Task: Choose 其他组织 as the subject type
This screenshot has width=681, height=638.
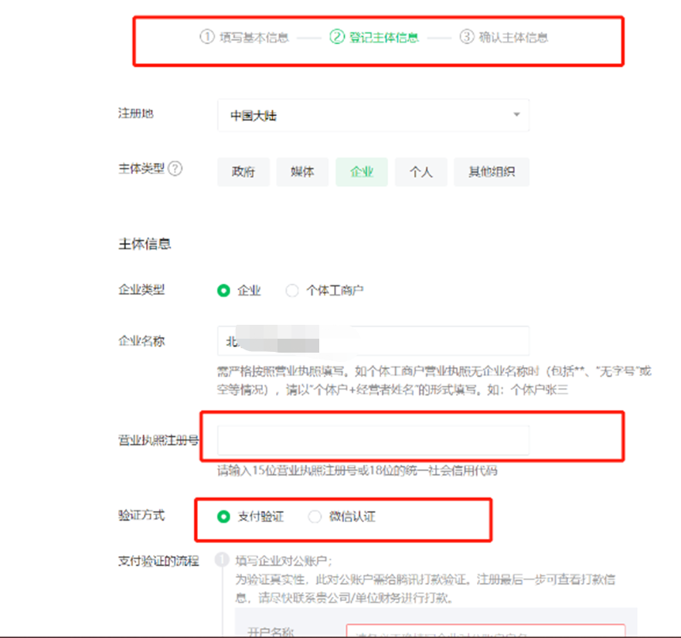Action: 492,172
